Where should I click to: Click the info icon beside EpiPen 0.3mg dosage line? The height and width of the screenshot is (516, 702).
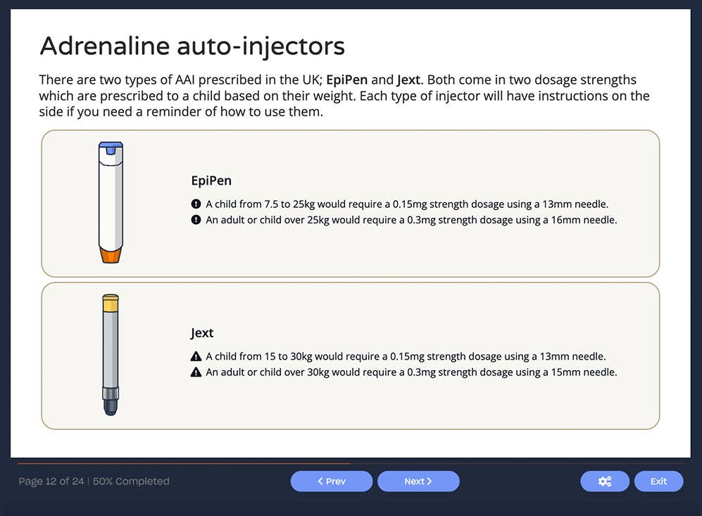click(x=195, y=220)
